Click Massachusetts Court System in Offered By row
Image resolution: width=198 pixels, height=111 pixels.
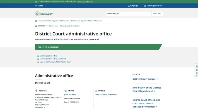coord(70,26)
